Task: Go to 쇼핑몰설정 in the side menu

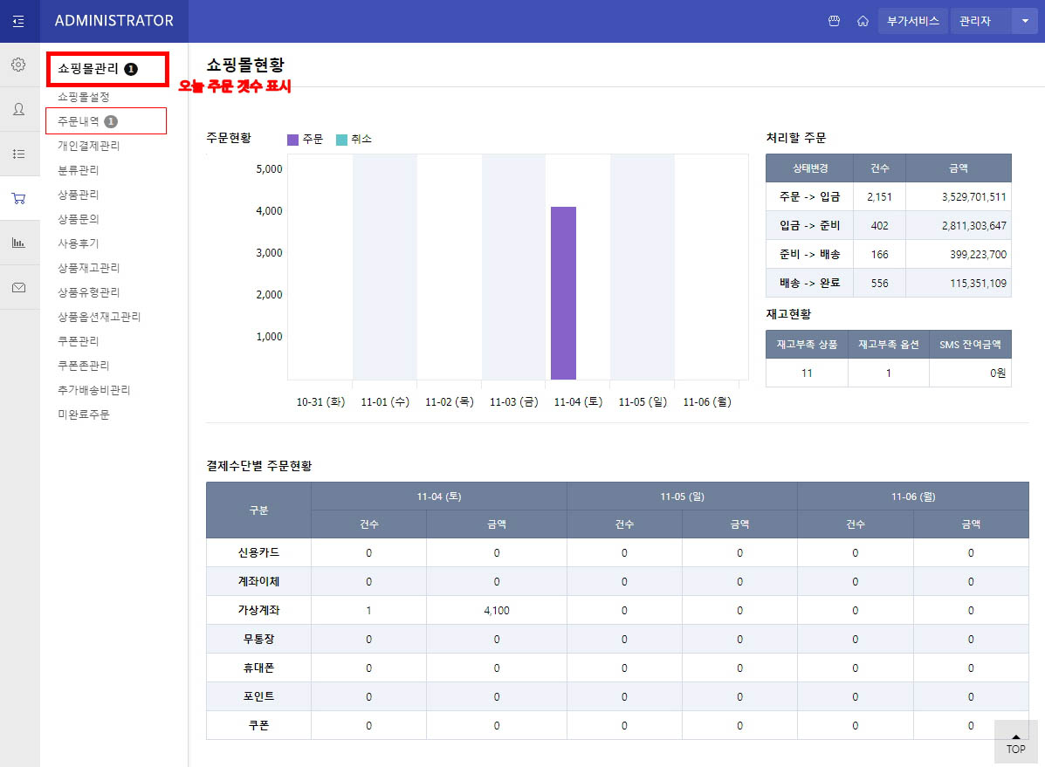Action: pyautogui.click(x=84, y=97)
